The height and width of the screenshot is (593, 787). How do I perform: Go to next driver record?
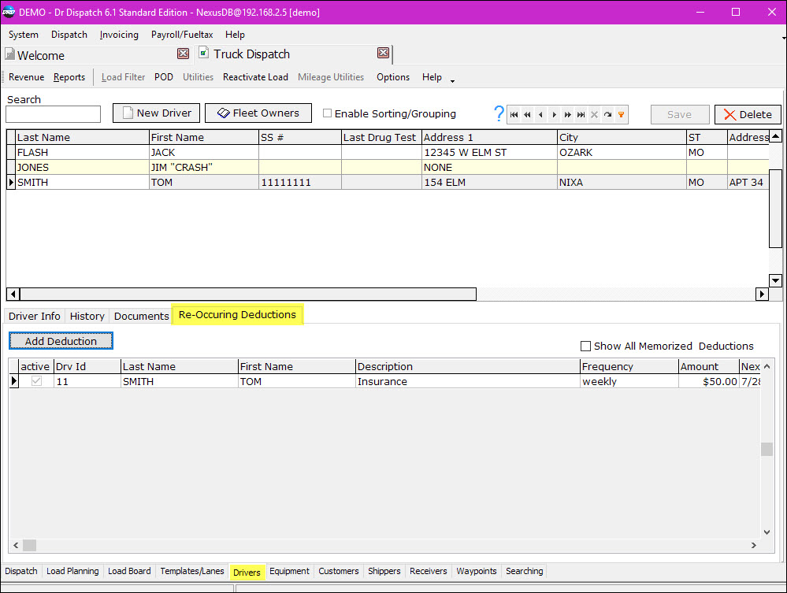pyautogui.click(x=554, y=115)
